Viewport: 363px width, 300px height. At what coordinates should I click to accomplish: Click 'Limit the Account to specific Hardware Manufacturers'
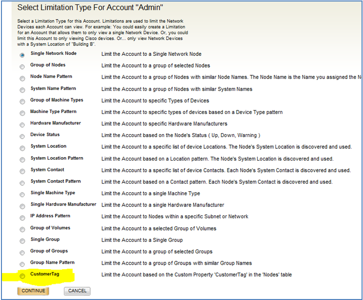pos(164,124)
